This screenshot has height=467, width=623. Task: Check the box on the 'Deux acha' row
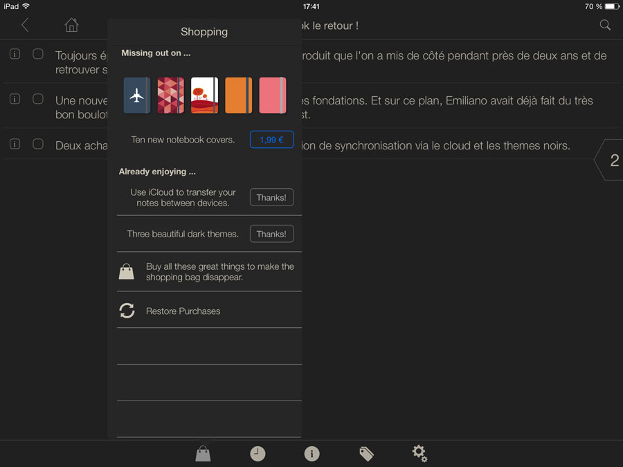[38, 144]
